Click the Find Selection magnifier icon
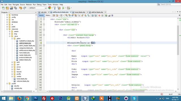This screenshot has width=181, height=101. point(66,15)
